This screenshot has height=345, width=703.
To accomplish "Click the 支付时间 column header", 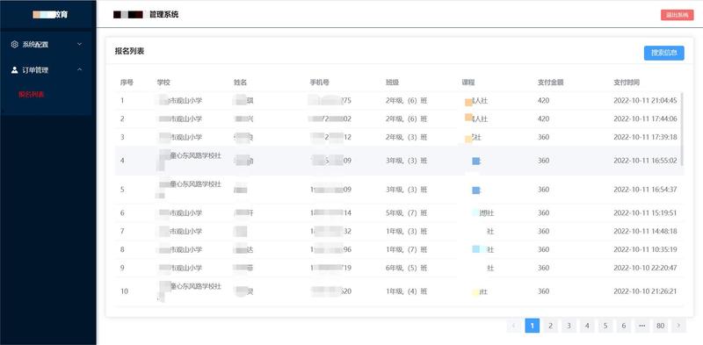I will [x=627, y=83].
